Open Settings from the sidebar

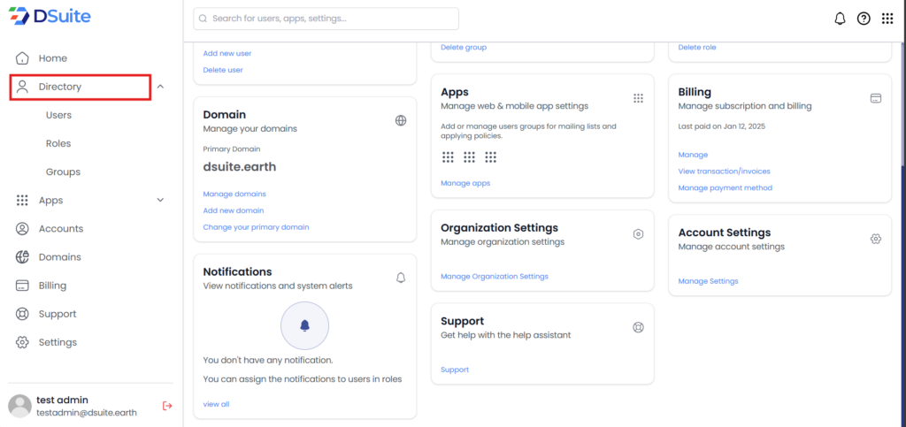click(x=58, y=342)
